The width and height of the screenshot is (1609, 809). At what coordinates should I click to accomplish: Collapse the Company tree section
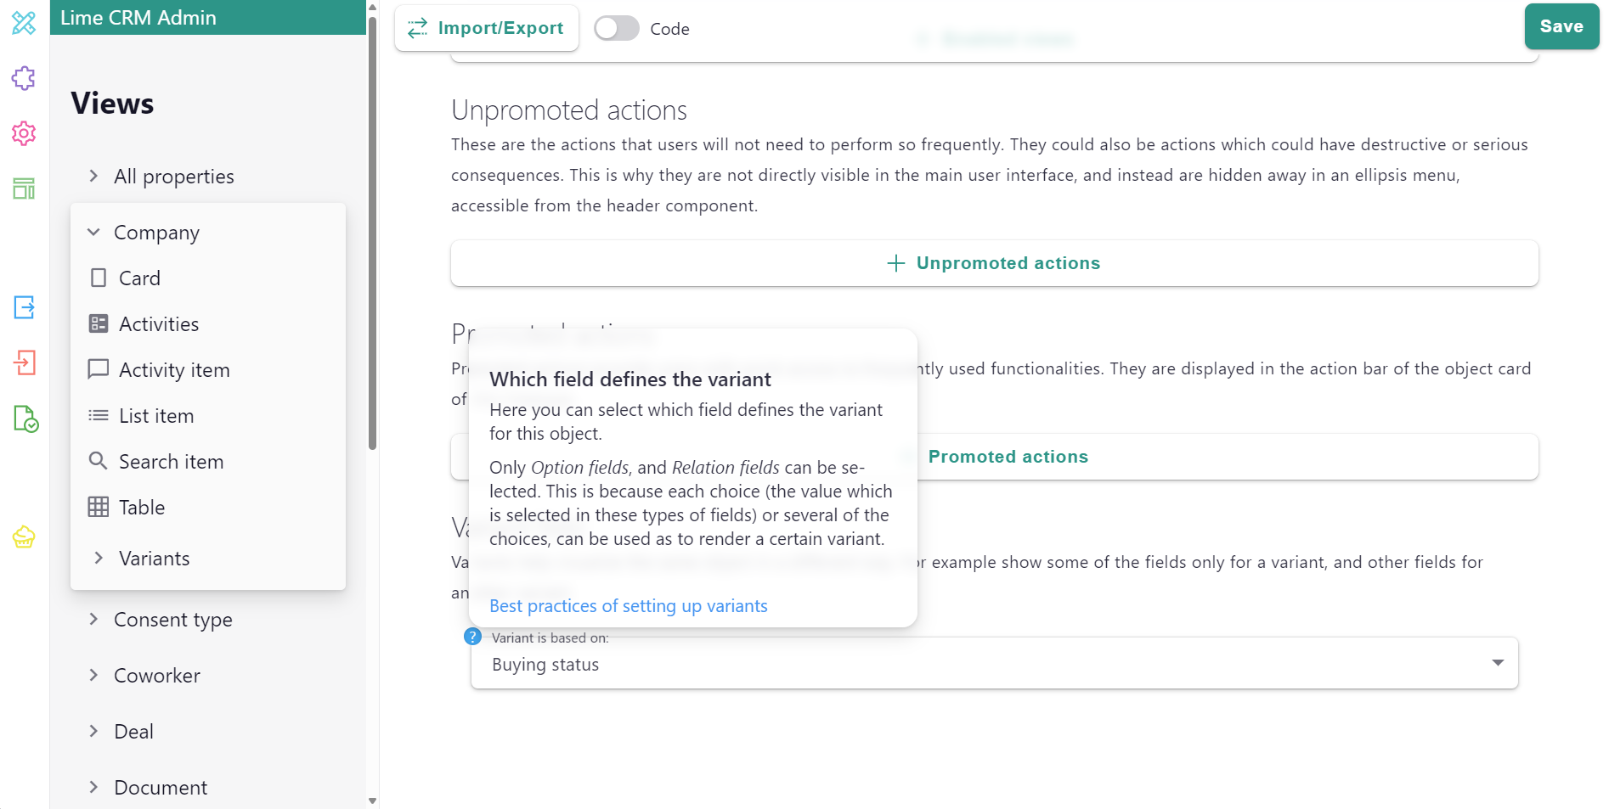94,233
